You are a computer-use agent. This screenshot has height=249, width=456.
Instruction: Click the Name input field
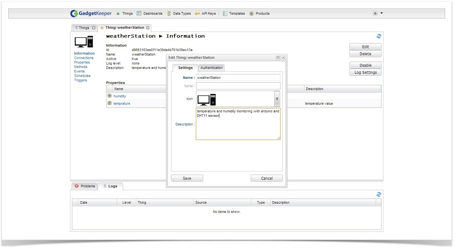[238, 78]
